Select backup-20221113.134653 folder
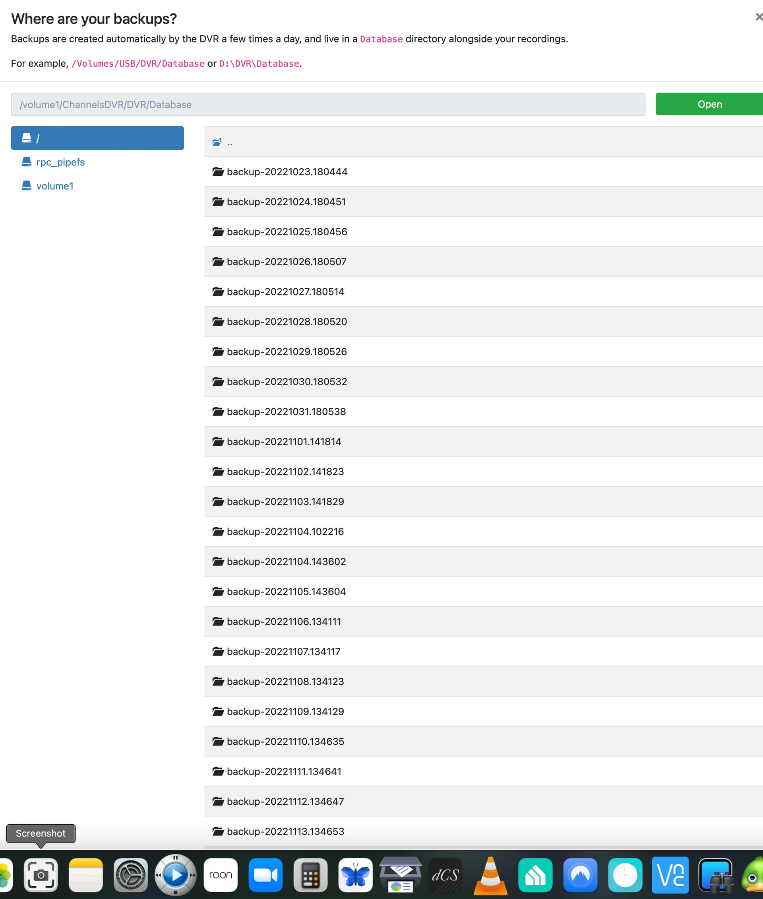The height and width of the screenshot is (899, 763). point(285,831)
